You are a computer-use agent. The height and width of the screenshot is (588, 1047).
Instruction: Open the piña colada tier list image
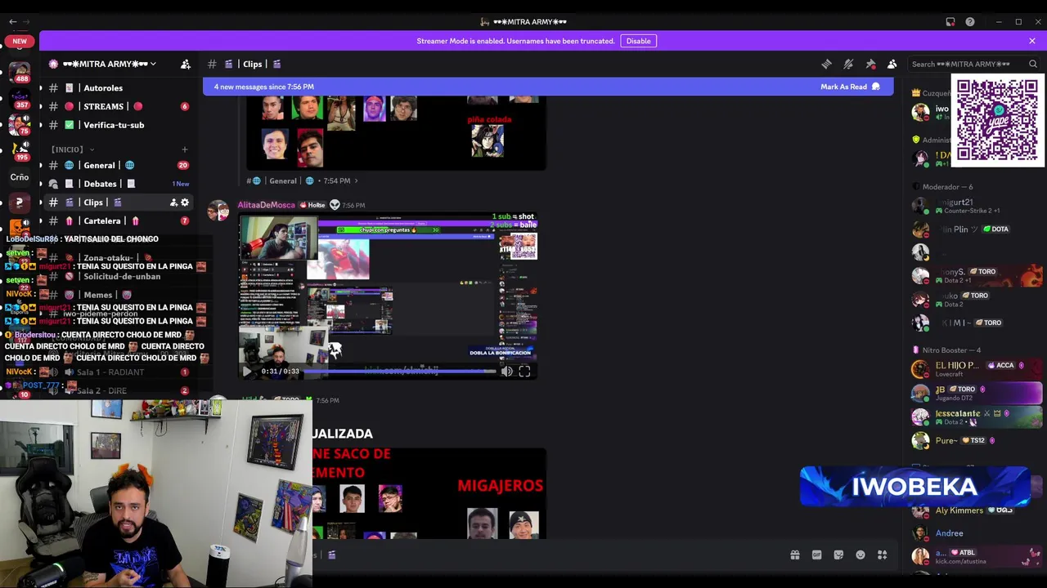click(396, 132)
